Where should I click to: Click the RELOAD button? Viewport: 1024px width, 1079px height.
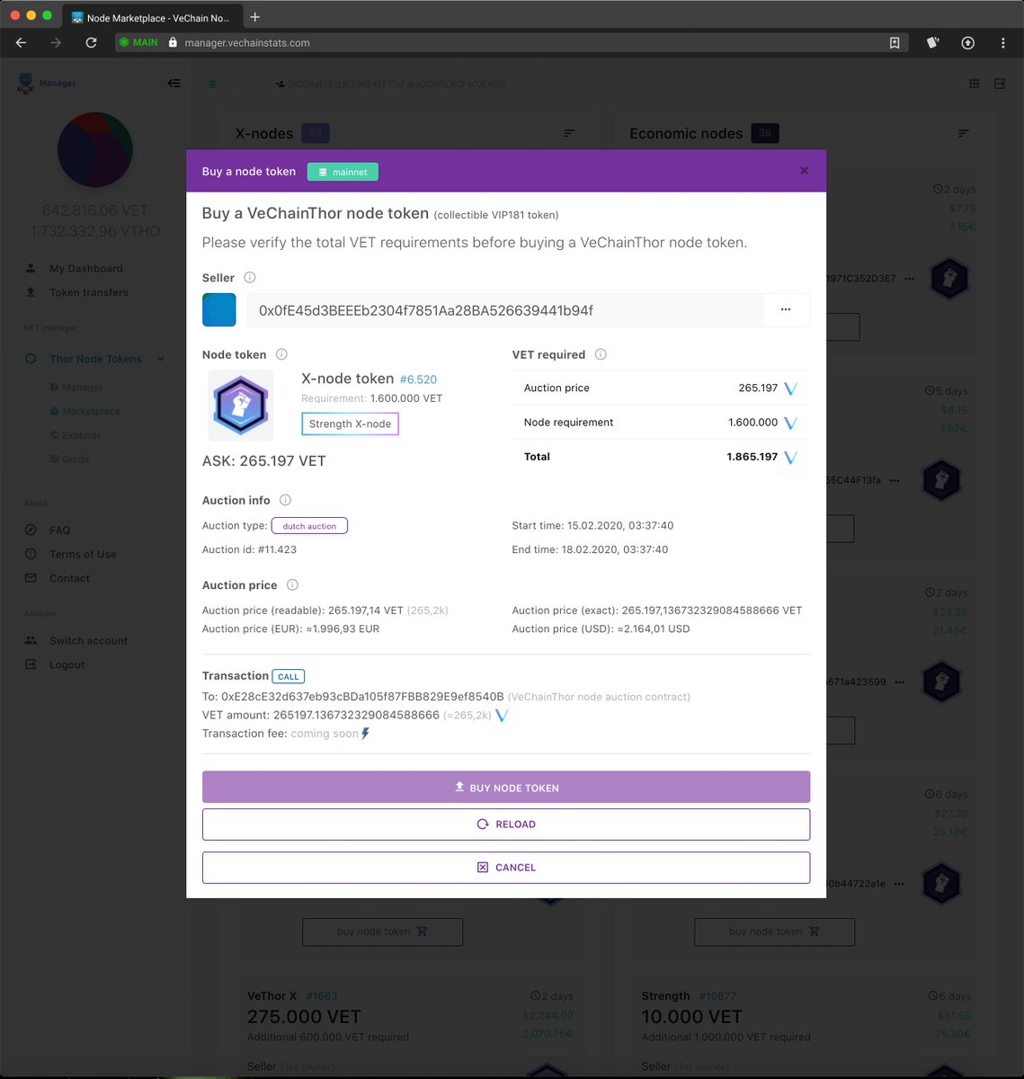[506, 825]
